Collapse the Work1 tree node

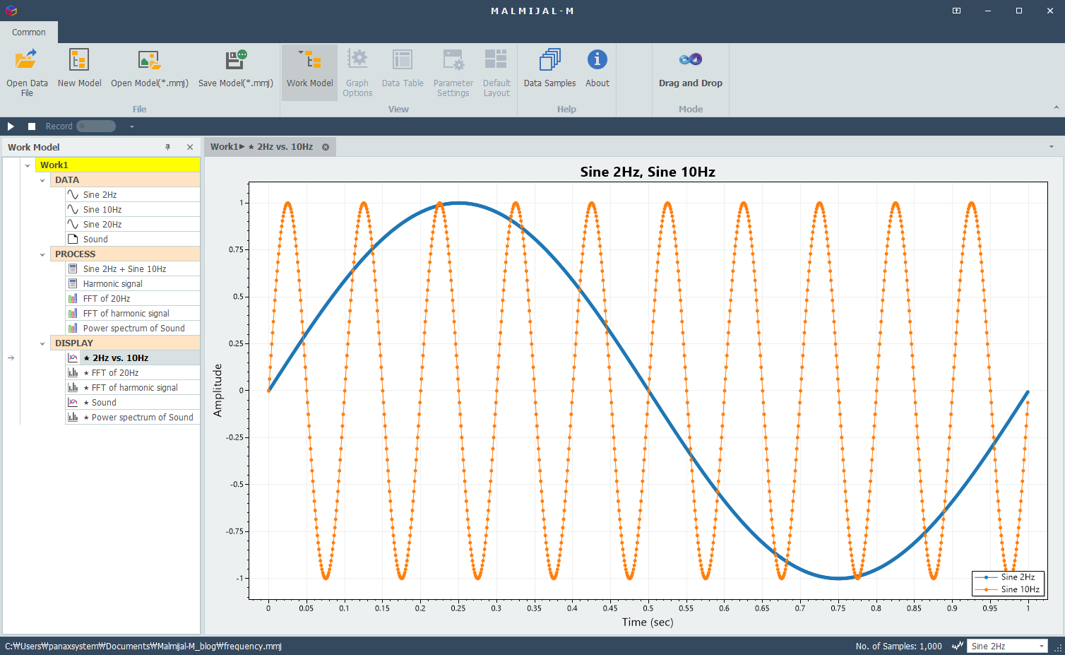tap(28, 165)
